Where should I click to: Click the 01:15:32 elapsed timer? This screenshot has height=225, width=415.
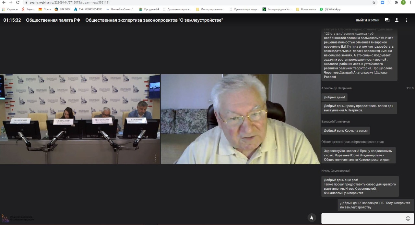click(12, 20)
